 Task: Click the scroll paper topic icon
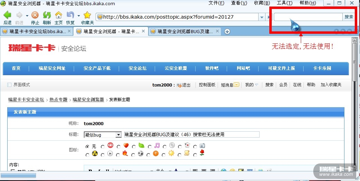tap(187, 153)
